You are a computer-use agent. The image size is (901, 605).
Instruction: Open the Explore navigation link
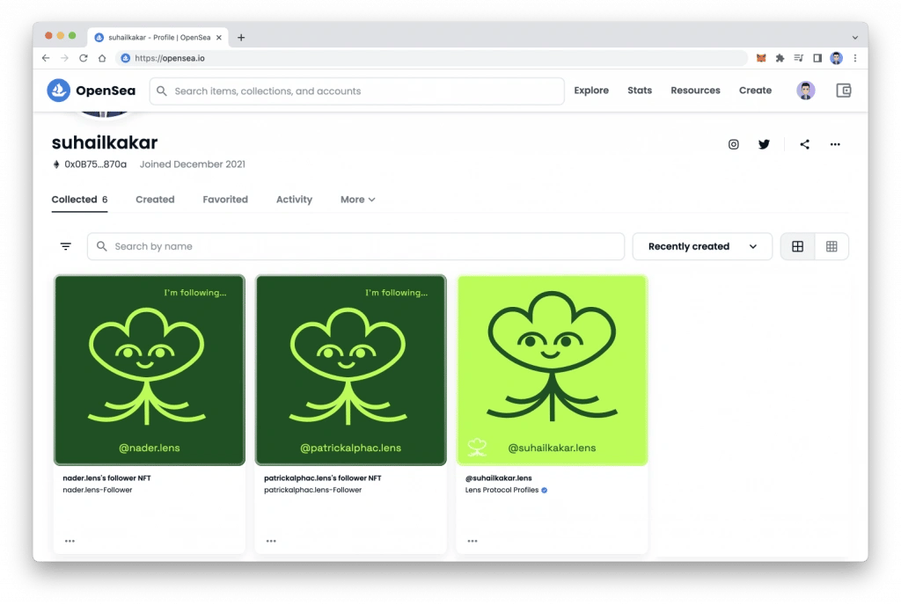click(x=591, y=91)
